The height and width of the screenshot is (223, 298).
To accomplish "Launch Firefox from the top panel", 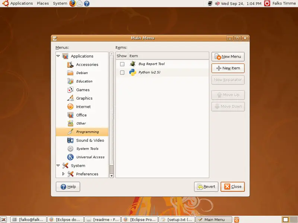I will click(72, 3).
